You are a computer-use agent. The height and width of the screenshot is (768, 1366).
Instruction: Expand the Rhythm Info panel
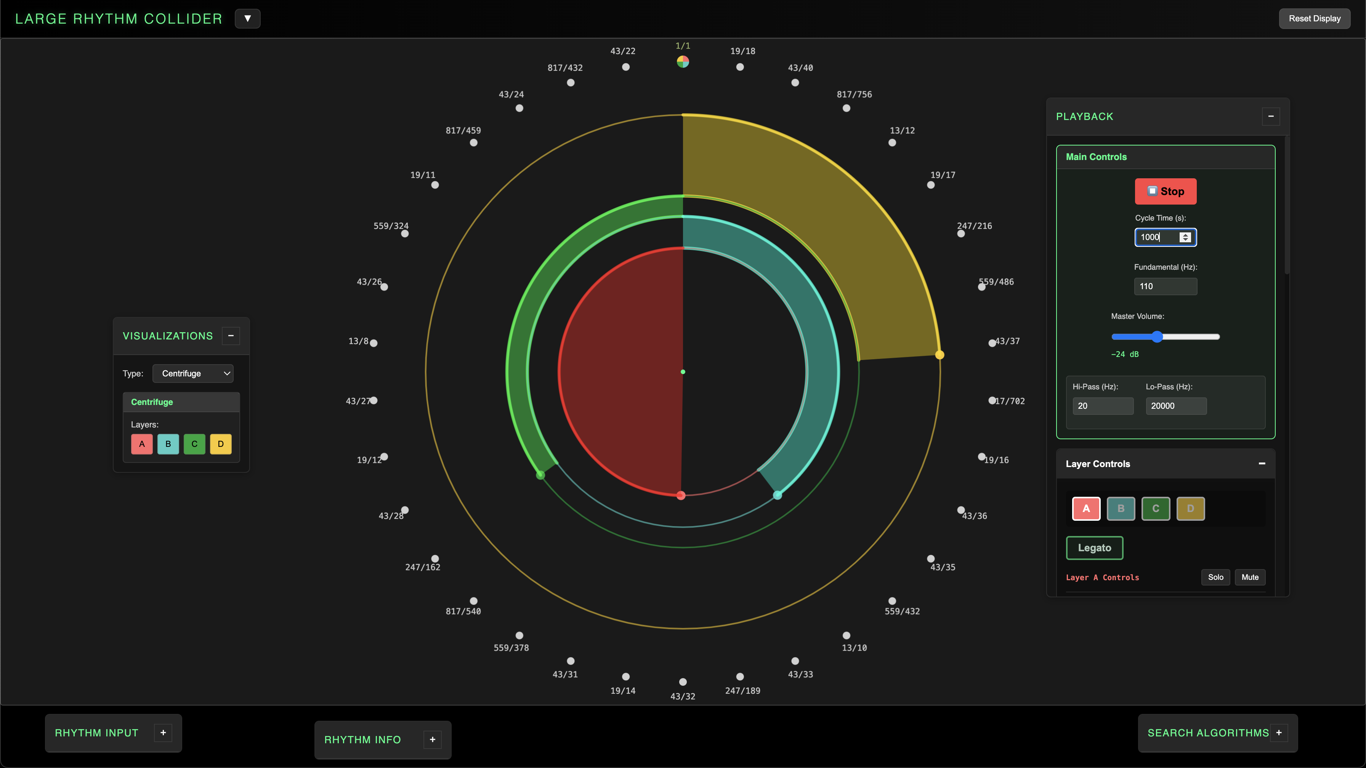433,739
